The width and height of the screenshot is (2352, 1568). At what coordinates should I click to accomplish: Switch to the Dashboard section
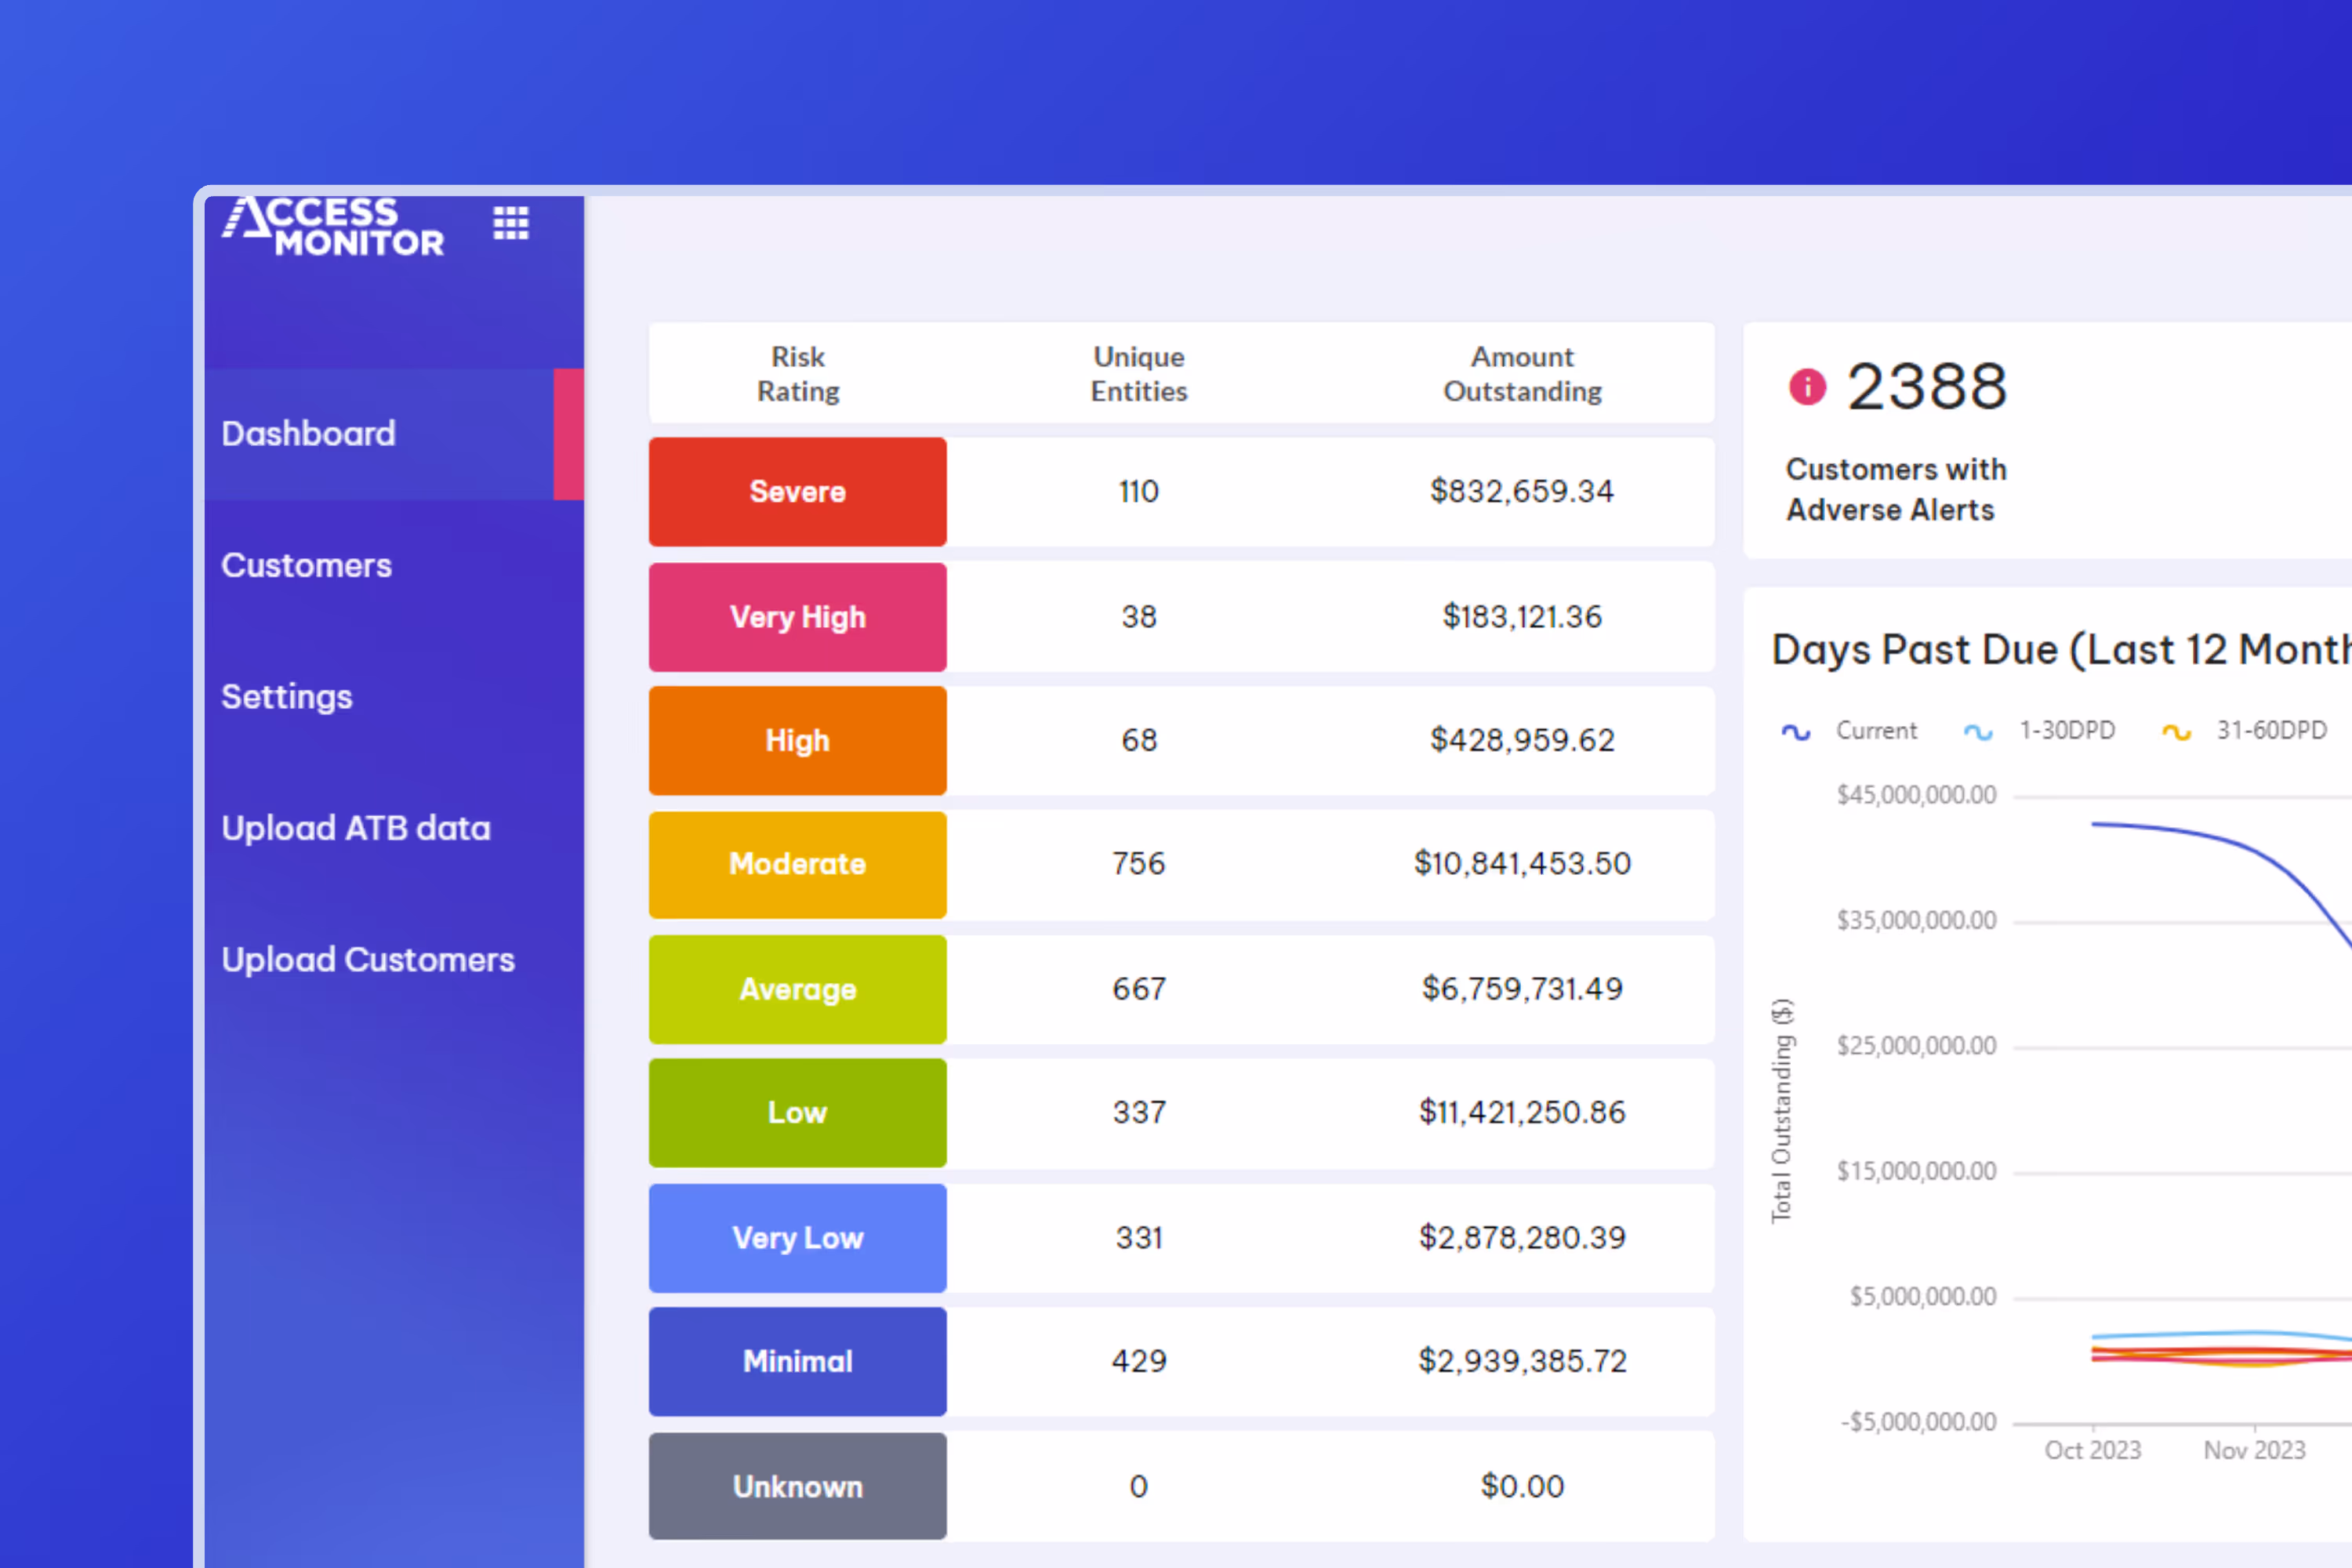[x=308, y=433]
